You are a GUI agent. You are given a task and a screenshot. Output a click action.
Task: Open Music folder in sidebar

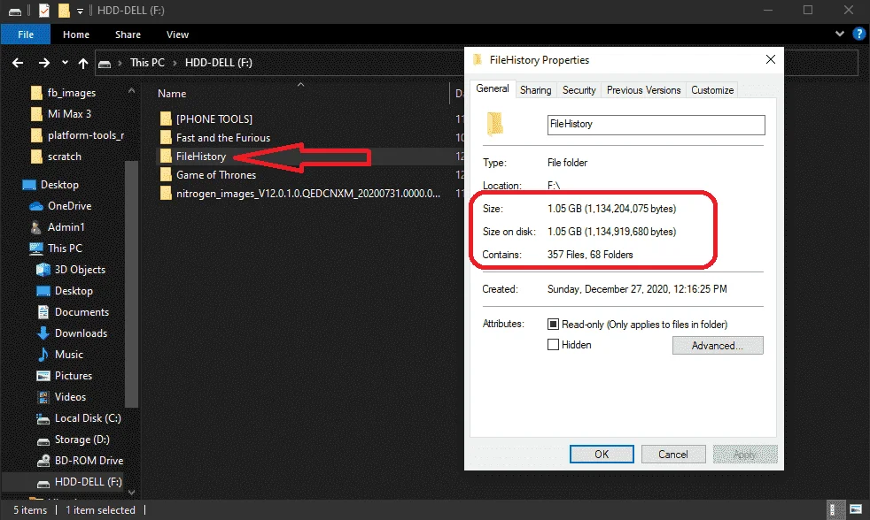tap(69, 355)
